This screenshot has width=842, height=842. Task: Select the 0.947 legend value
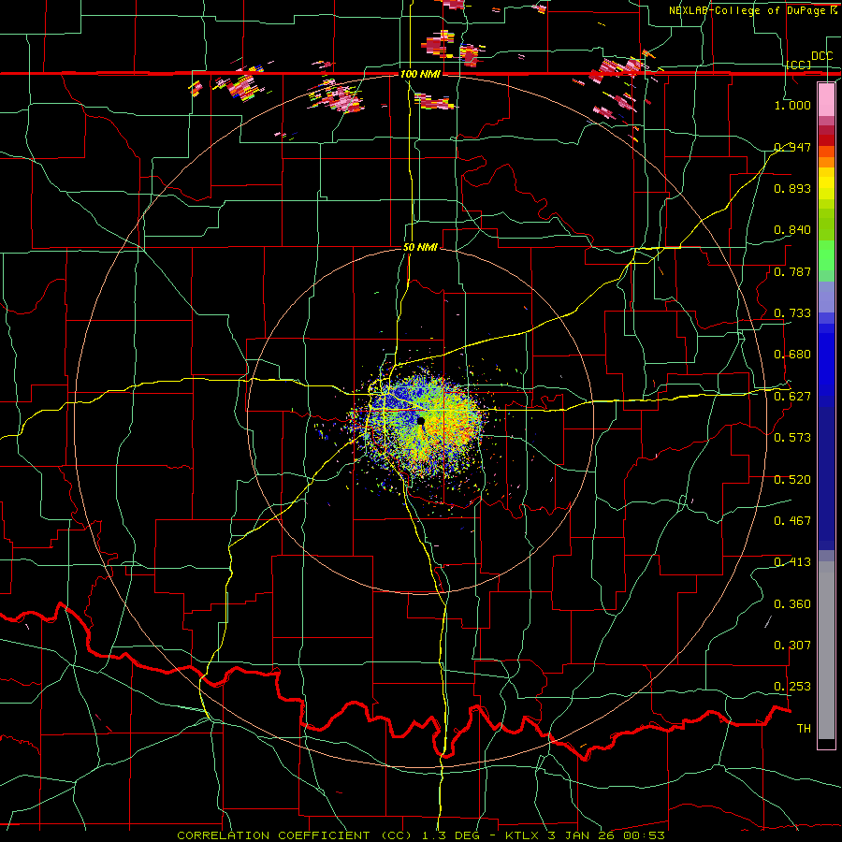pos(792,147)
